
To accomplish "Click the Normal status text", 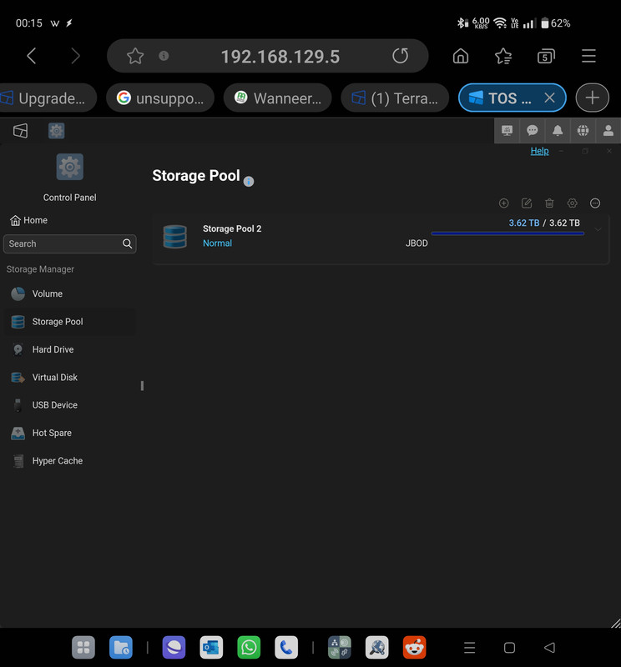I will [217, 243].
